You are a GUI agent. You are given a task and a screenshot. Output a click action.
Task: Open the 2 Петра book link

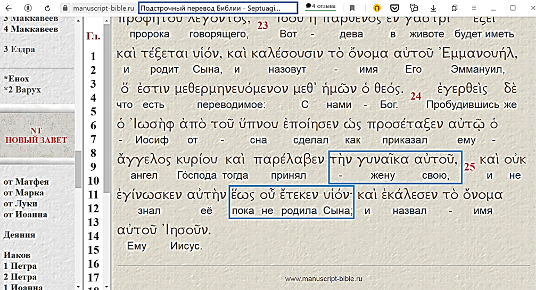point(20,277)
